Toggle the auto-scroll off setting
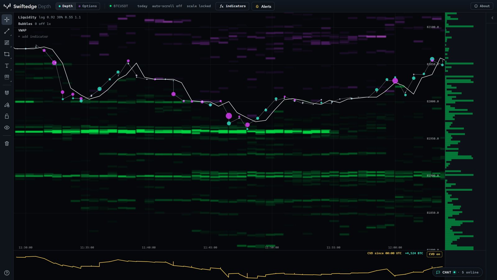This screenshot has height=280, width=497. [167, 6]
